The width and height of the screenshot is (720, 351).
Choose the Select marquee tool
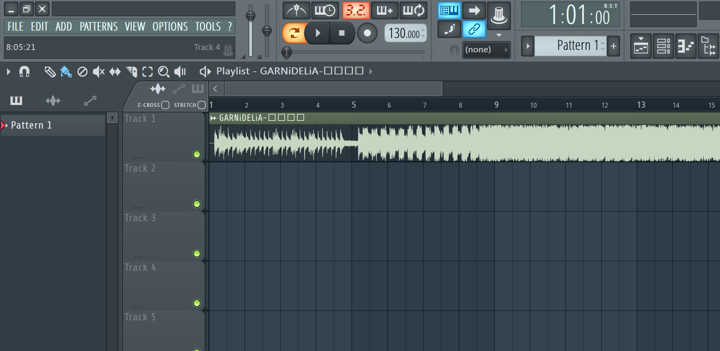pos(147,72)
